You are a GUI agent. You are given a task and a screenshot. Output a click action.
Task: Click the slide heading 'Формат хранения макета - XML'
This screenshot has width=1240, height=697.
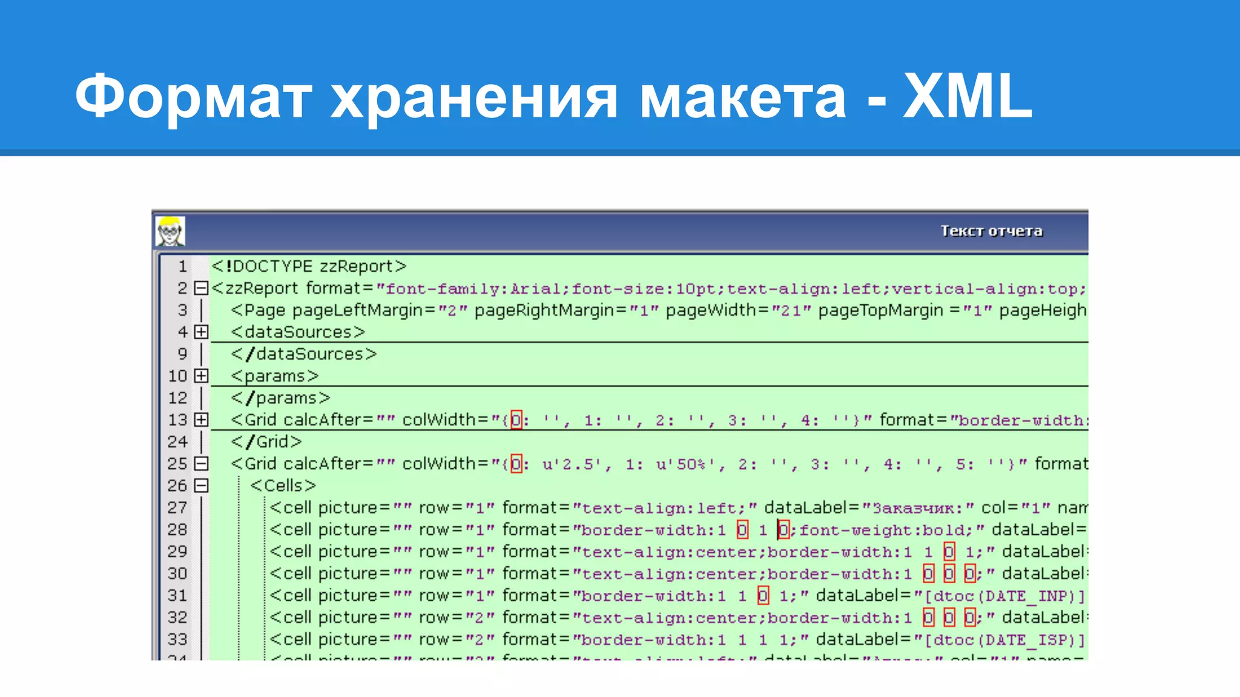tap(553, 97)
